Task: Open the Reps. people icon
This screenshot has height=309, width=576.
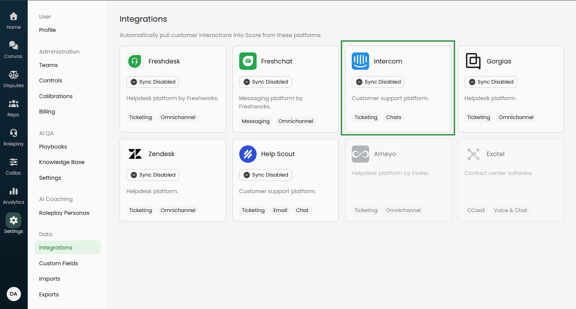Action: pos(13,104)
